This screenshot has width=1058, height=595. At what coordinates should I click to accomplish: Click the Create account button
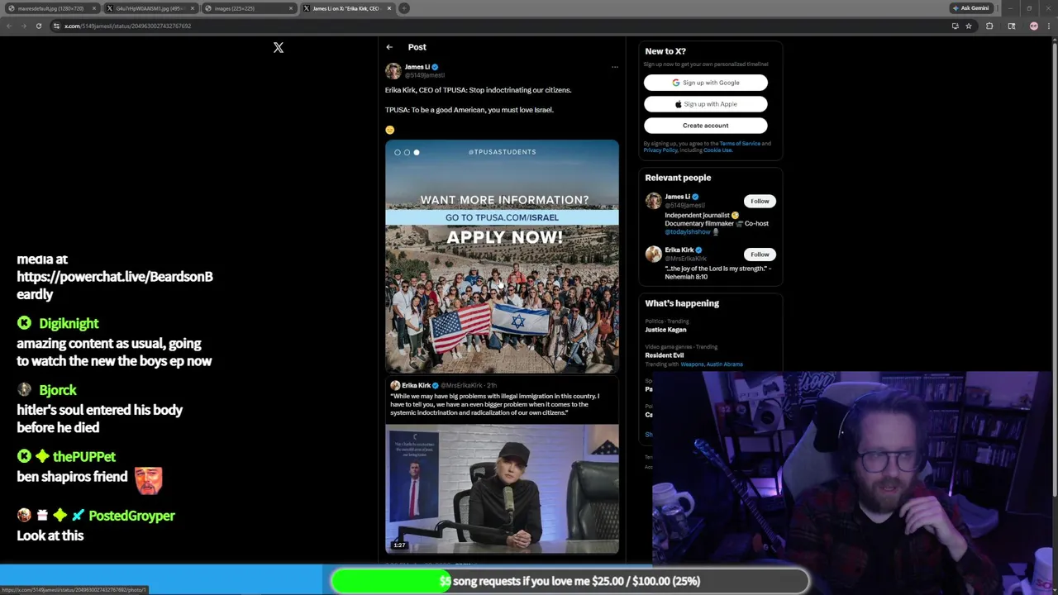pos(705,126)
